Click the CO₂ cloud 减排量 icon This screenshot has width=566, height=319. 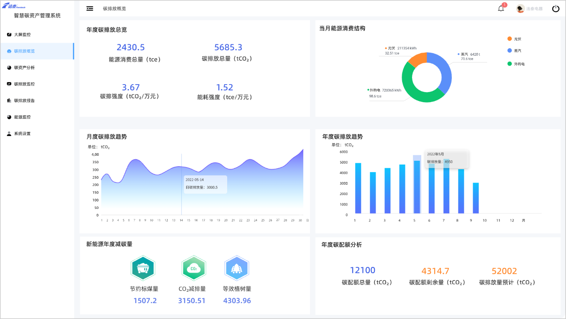pos(194,269)
